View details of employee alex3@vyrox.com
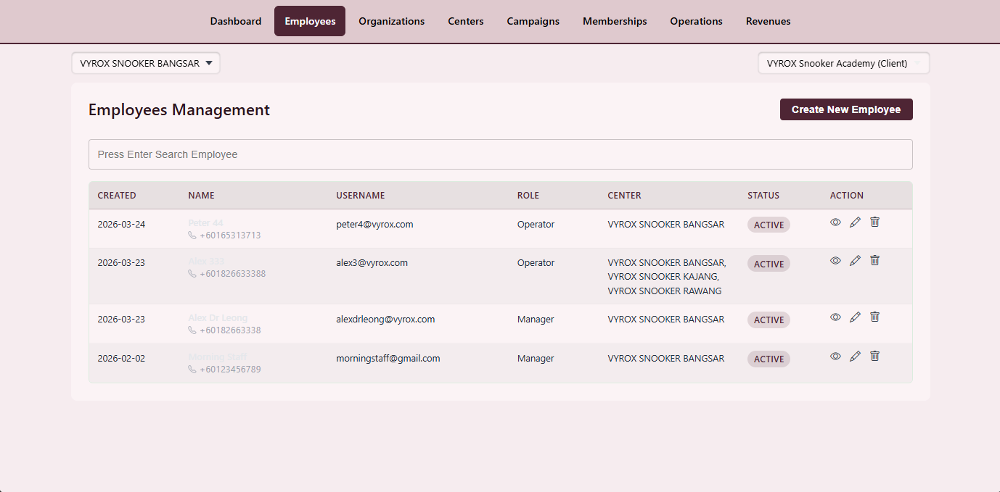1000x492 pixels. pos(835,261)
